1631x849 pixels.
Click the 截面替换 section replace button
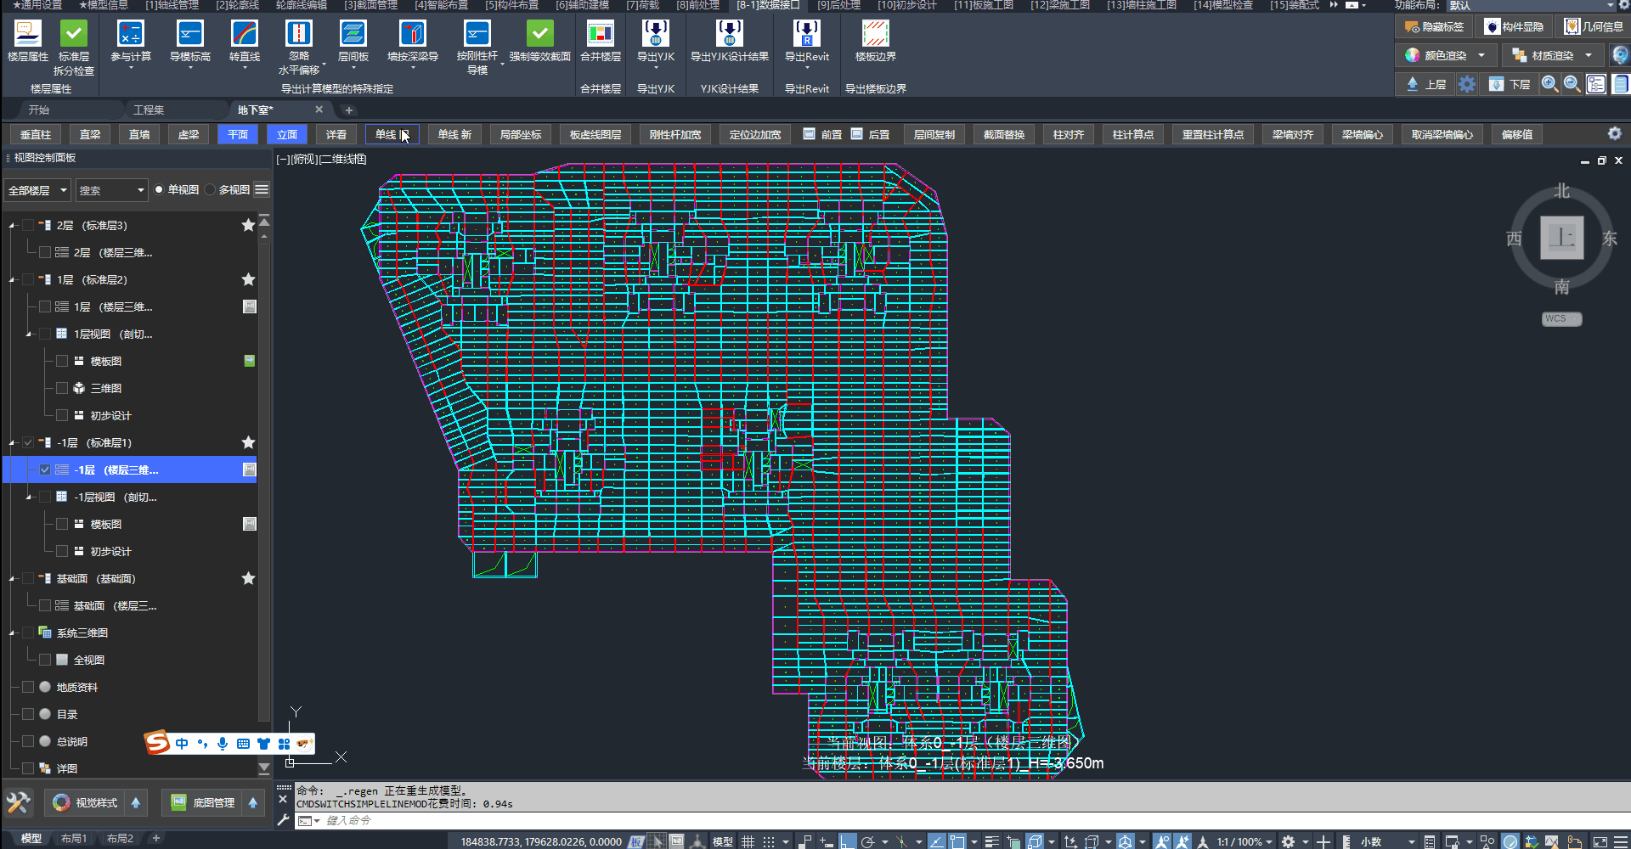pyautogui.click(x=1003, y=134)
